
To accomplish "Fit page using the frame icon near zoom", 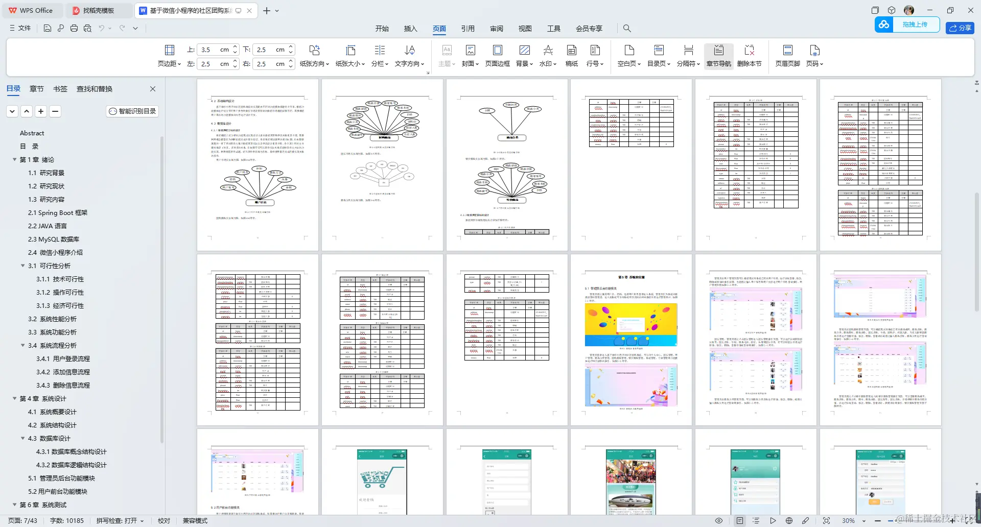I will pyautogui.click(x=826, y=521).
